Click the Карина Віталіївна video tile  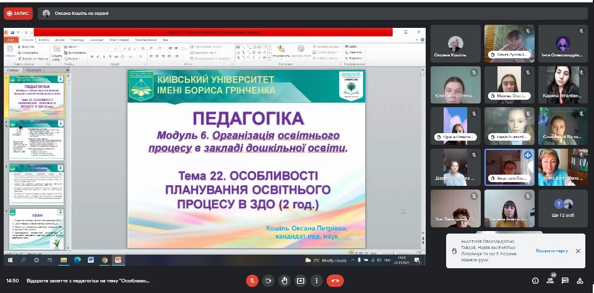563,85
